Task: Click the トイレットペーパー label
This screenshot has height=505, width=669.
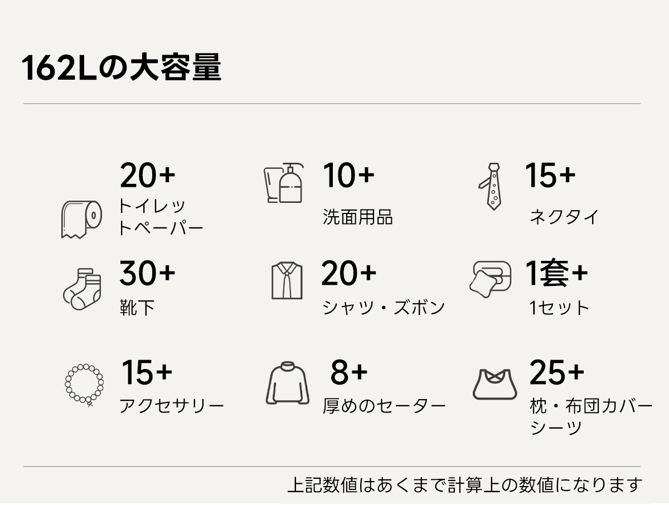Action: 160,217
